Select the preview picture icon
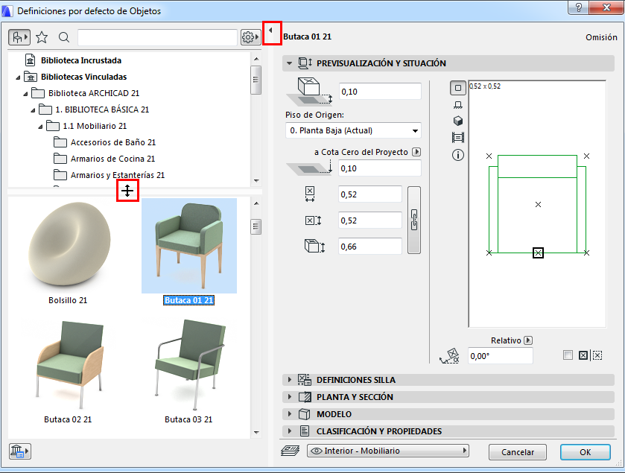 (458, 138)
